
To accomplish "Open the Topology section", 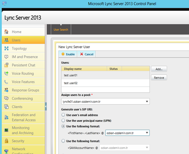I will pos(23,48).
